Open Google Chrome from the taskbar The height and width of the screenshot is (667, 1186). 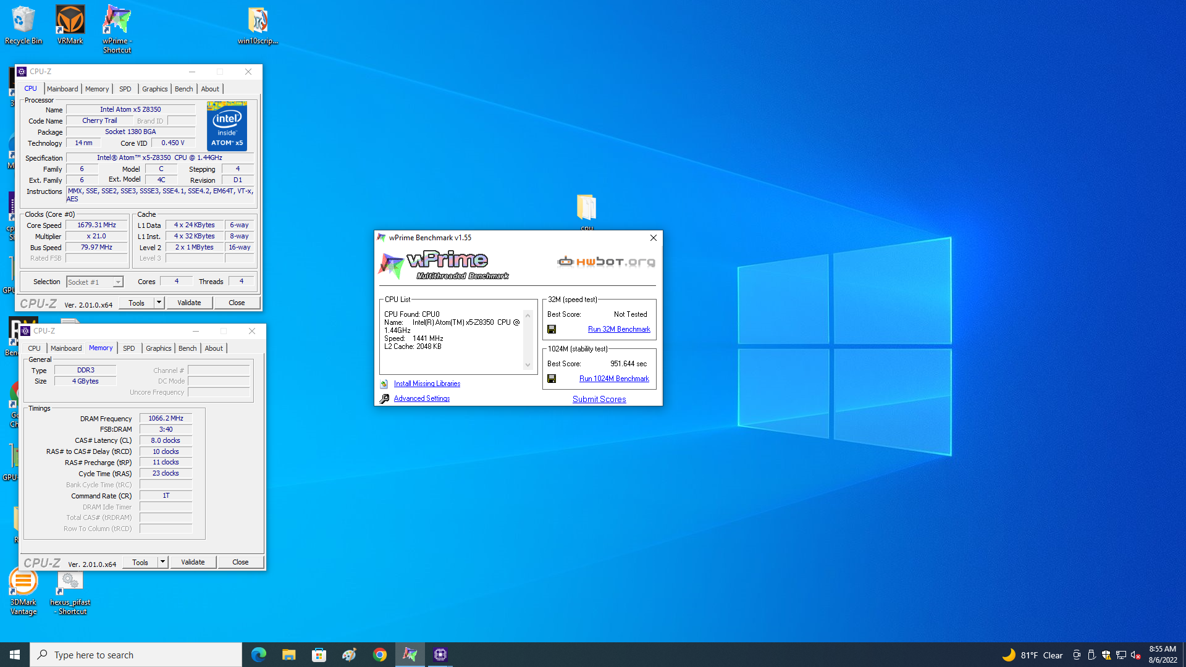pos(379,655)
